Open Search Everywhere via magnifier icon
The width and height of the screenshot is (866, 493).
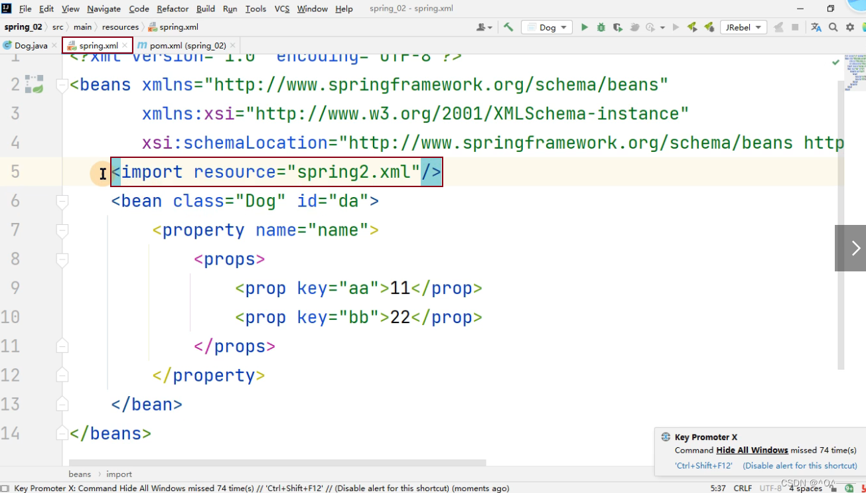click(x=833, y=27)
